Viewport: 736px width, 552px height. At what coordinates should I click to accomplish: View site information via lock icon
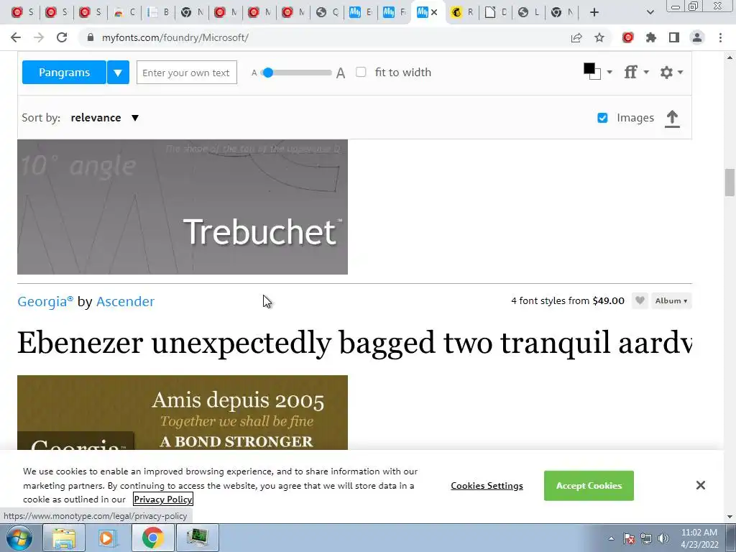(x=91, y=37)
